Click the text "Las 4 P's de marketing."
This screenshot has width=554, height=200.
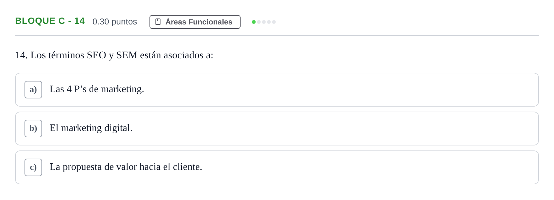coord(97,89)
